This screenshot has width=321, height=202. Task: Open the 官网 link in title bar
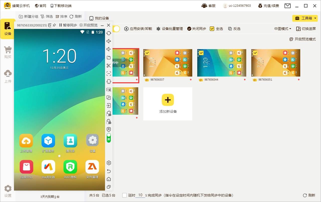point(40,6)
